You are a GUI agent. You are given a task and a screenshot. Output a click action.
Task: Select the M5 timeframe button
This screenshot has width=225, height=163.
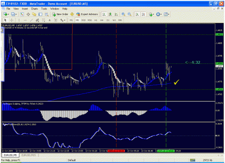click(77, 20)
